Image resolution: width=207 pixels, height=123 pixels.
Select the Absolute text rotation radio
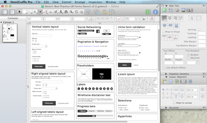188,58
